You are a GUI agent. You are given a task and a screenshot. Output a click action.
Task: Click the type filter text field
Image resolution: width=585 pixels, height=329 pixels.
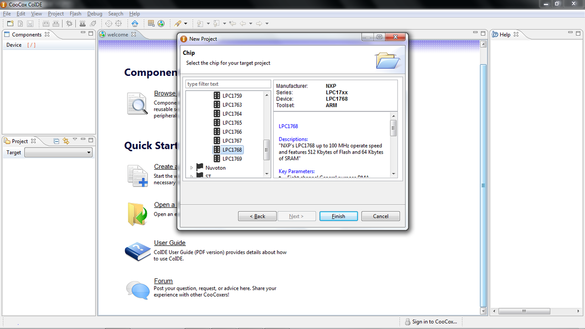(x=228, y=84)
